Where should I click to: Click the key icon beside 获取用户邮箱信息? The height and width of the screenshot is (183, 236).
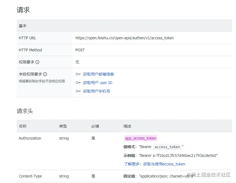click(78, 74)
